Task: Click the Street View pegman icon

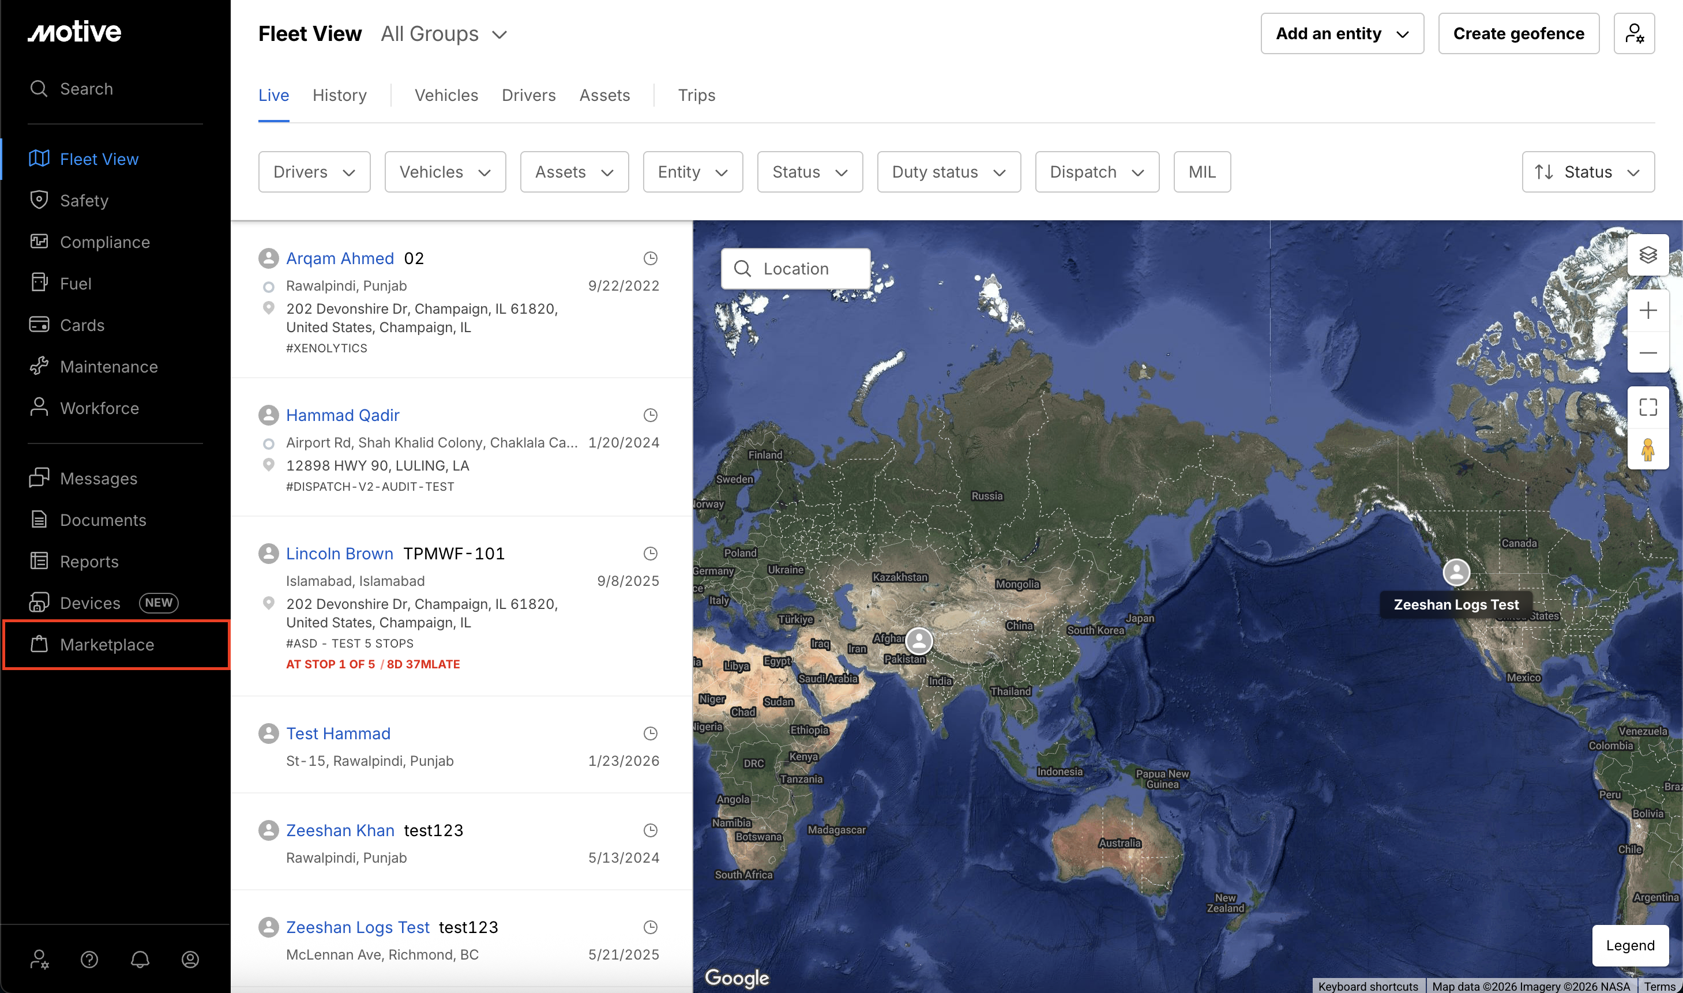Action: [1648, 450]
